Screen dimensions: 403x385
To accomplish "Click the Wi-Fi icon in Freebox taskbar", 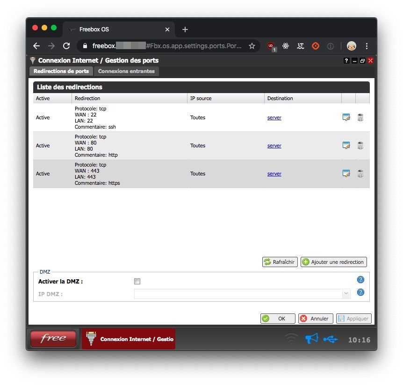I will 292,339.
